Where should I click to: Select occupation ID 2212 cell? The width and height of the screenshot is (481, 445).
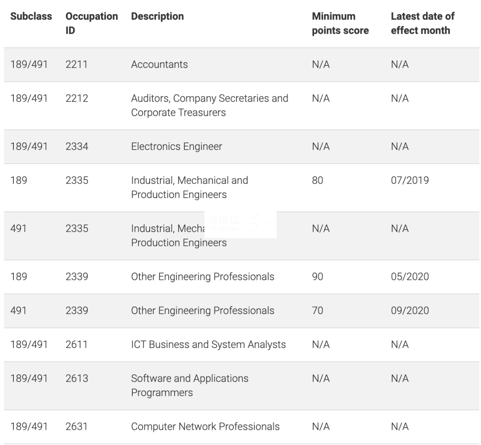77,98
